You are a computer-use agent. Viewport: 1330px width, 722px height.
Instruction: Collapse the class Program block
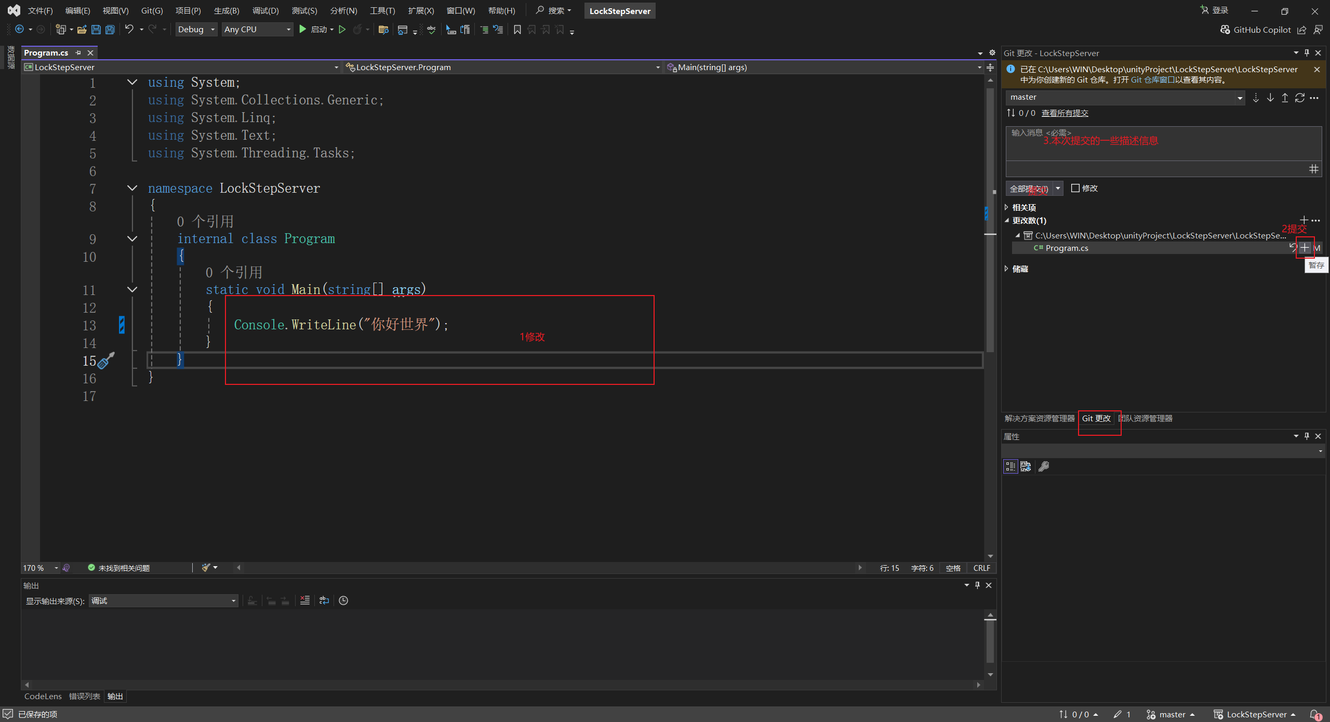[x=132, y=238]
